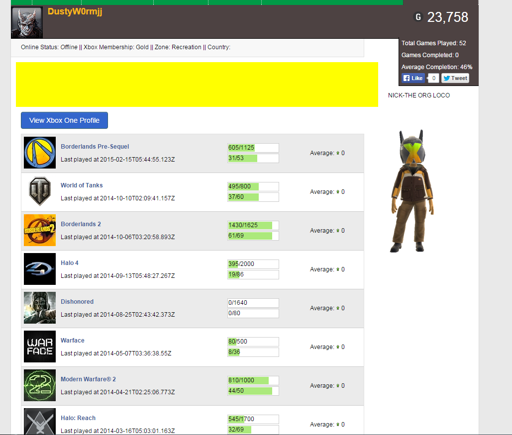Click World of Tanks 37/60 achievements bar
This screenshot has height=435, width=512.
(x=253, y=197)
